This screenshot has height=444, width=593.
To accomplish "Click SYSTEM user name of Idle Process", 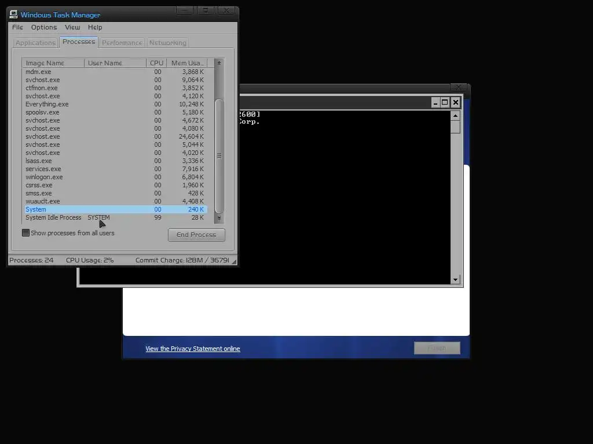I will click(98, 217).
